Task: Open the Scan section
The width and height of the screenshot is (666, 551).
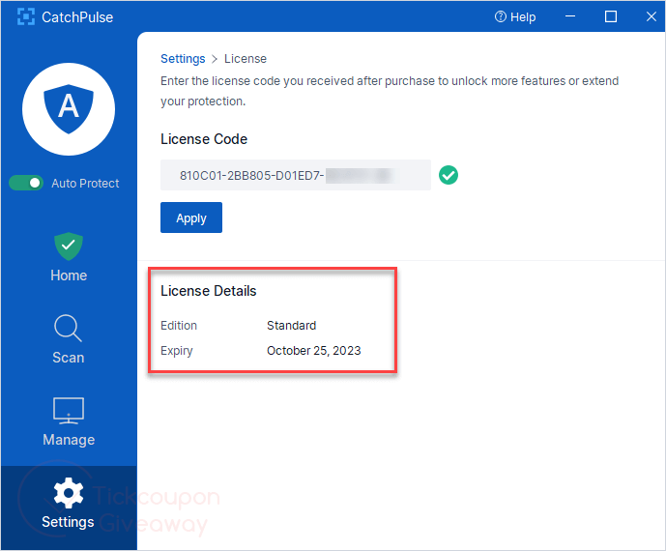Action: tap(69, 339)
